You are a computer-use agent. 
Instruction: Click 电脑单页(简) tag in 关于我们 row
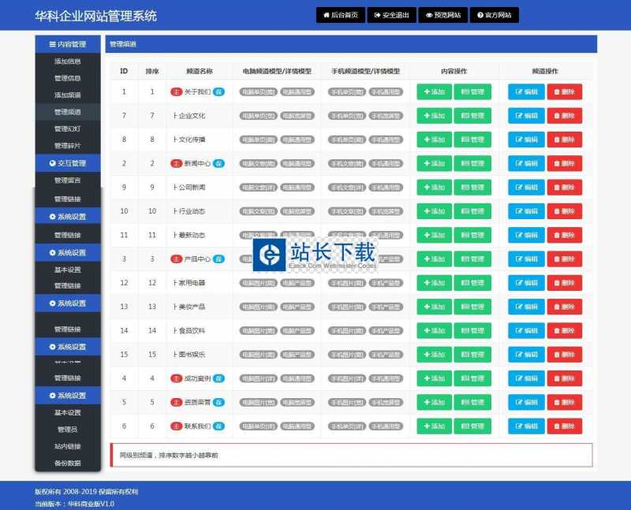click(x=259, y=92)
